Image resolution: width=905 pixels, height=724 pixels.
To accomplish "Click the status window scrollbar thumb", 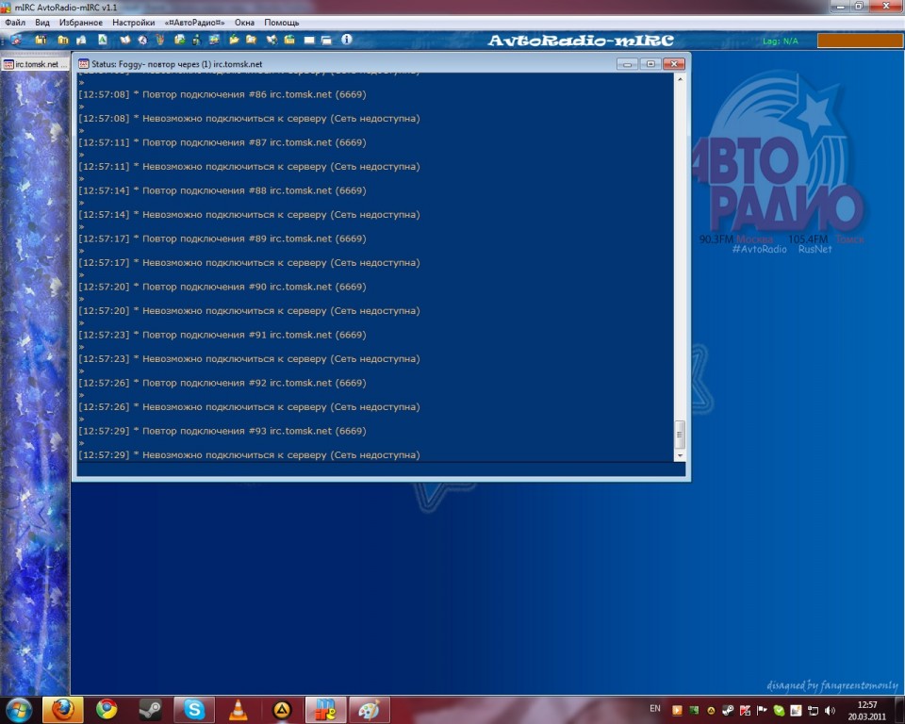I will pyautogui.click(x=681, y=434).
